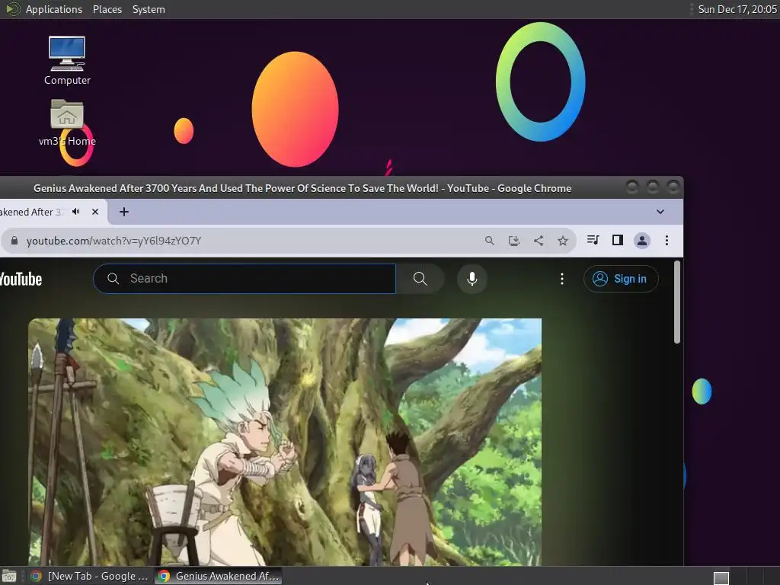Open the vm3's Home folder icon

click(x=67, y=123)
